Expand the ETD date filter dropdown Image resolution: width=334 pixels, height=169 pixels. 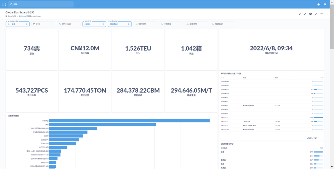click(52, 24)
